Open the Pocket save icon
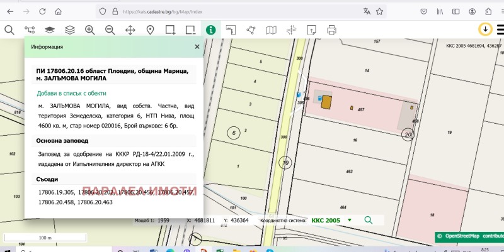 [423, 11]
